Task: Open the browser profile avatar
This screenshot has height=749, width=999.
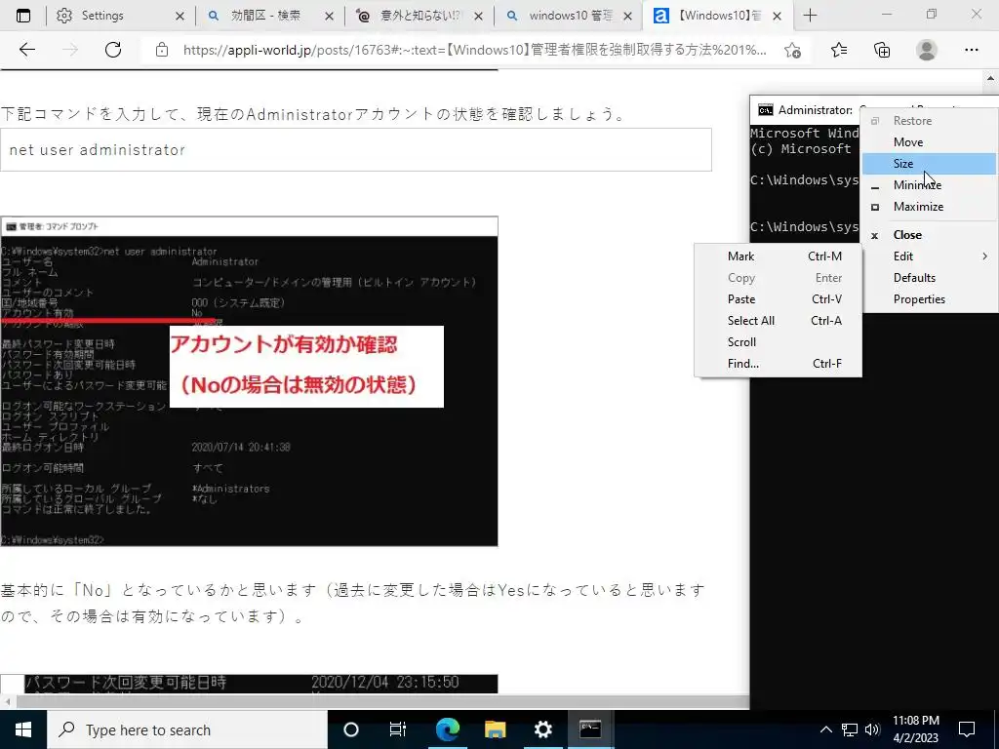Action: click(927, 50)
